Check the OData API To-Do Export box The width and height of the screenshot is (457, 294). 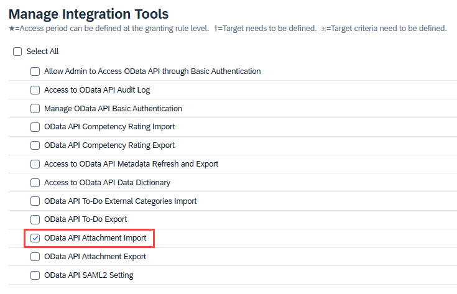[35, 219]
